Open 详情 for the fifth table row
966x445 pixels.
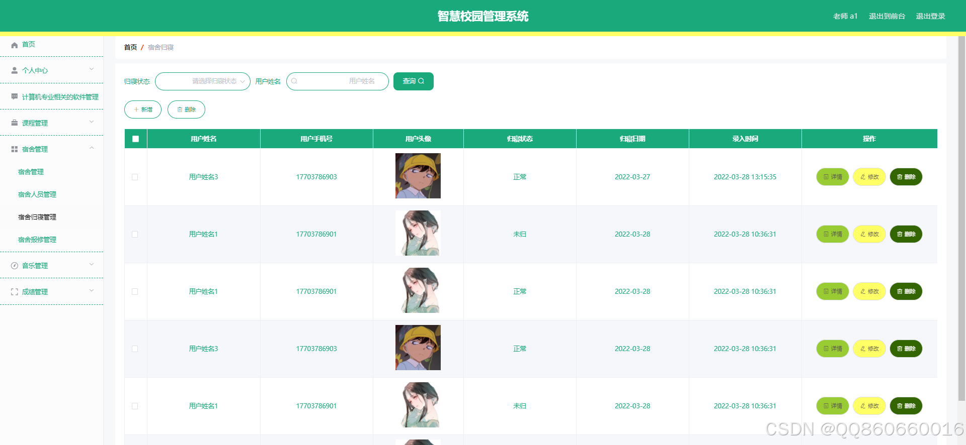tap(833, 406)
